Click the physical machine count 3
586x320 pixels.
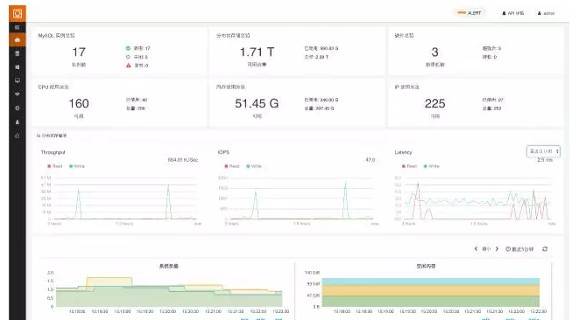coord(435,52)
